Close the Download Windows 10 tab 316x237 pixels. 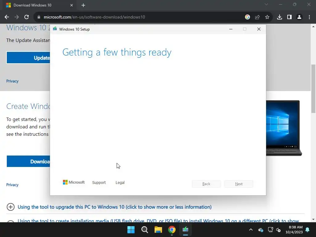point(72,5)
